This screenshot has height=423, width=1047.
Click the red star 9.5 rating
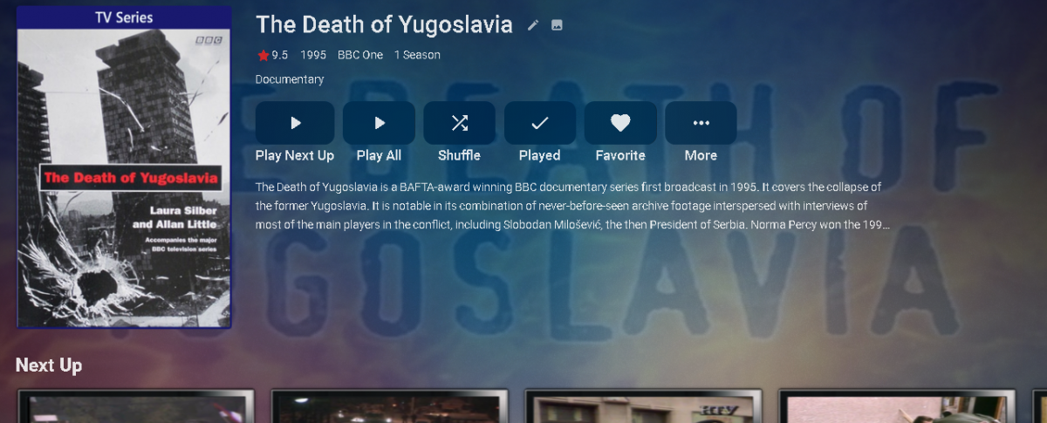pyautogui.click(x=272, y=55)
